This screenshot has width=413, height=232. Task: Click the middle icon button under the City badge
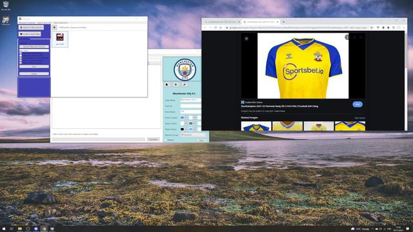click(x=176, y=84)
